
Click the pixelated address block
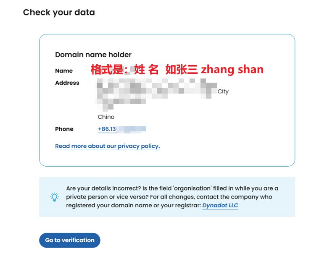tap(156, 95)
